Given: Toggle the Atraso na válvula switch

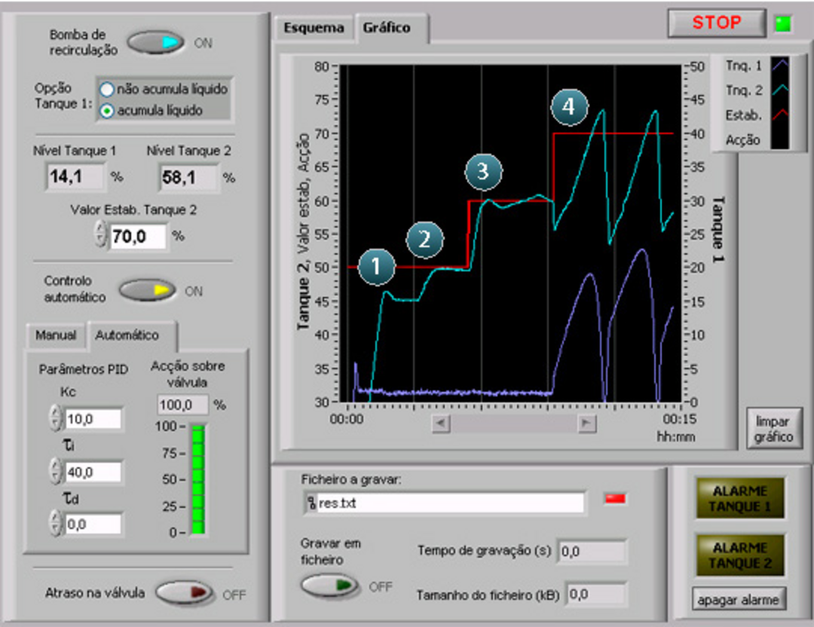Looking at the screenshot, I should click(185, 593).
